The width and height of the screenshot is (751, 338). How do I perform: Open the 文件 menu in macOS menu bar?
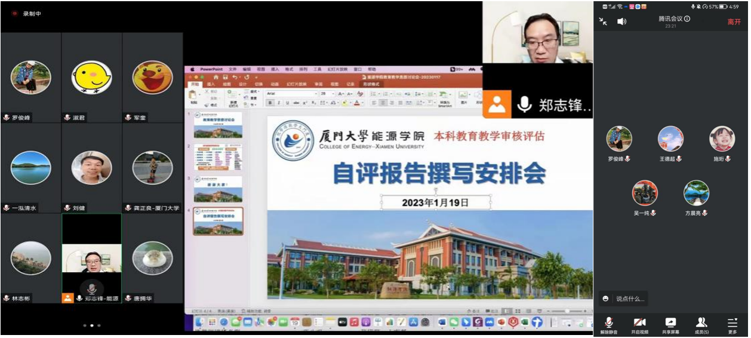pyautogui.click(x=232, y=69)
